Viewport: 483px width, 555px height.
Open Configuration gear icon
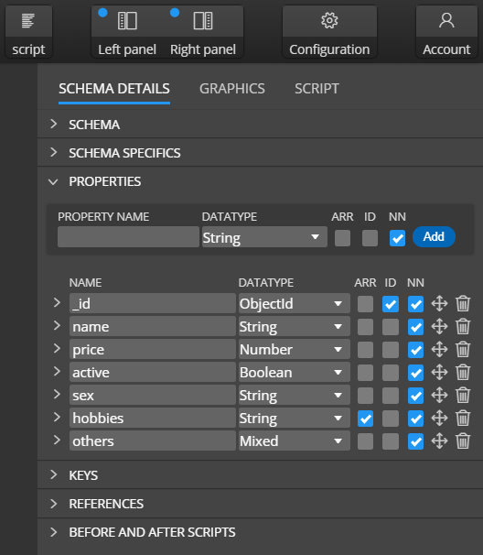329,20
